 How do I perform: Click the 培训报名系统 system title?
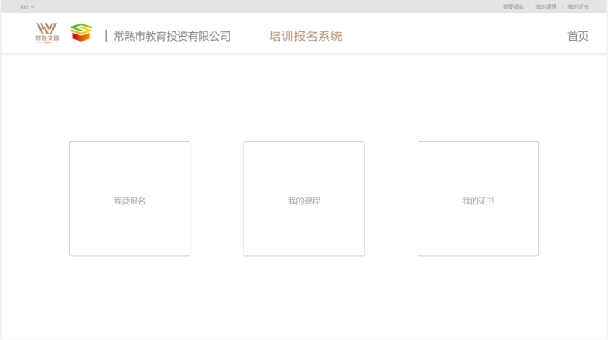coord(306,36)
